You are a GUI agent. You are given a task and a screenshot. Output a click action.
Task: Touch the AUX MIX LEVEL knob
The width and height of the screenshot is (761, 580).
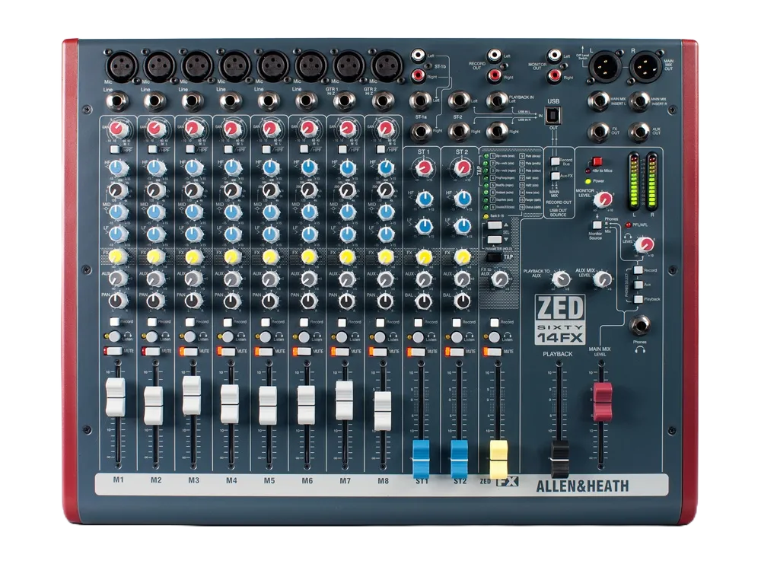click(603, 279)
